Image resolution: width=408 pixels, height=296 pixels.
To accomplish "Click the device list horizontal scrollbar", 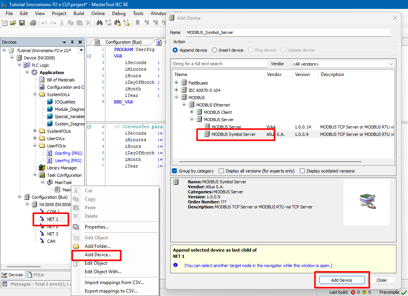I will click(270, 162).
